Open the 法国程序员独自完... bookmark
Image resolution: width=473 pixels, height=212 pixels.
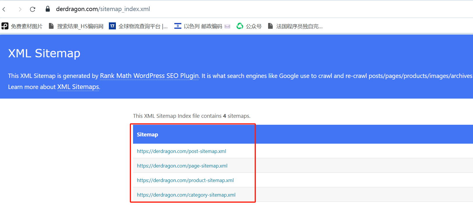pos(295,26)
